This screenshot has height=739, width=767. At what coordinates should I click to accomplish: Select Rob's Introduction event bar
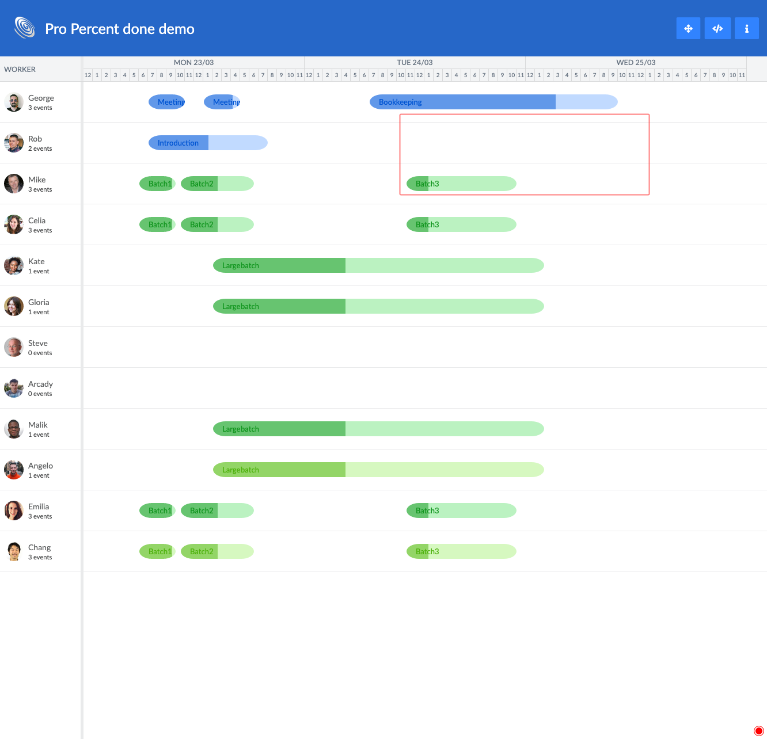click(x=208, y=143)
